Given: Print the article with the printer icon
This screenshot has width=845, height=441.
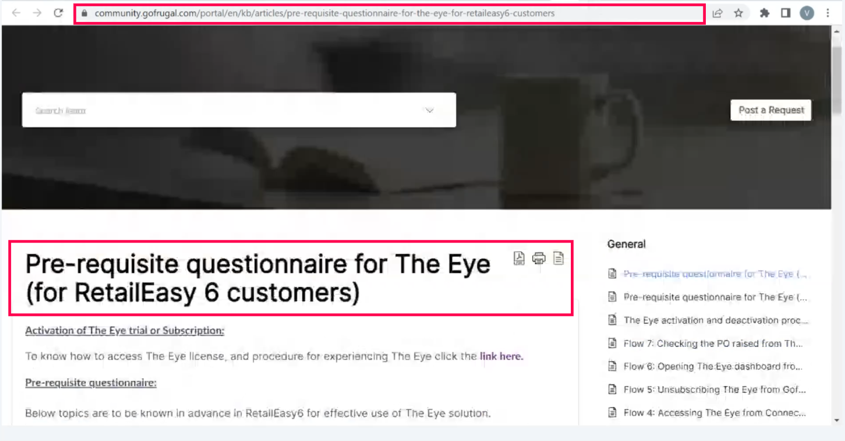Looking at the screenshot, I should [539, 258].
